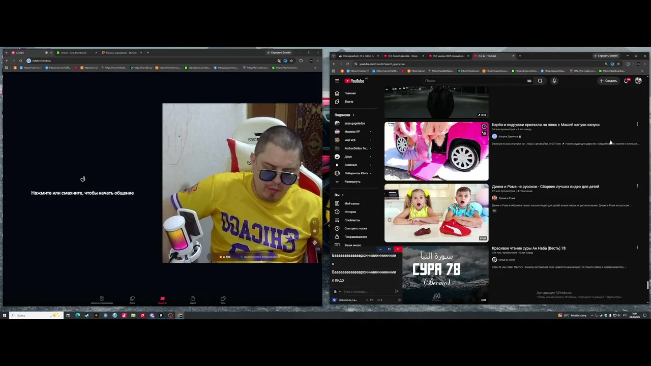Open more options for the Барби video
The height and width of the screenshot is (366, 651).
pos(637,124)
